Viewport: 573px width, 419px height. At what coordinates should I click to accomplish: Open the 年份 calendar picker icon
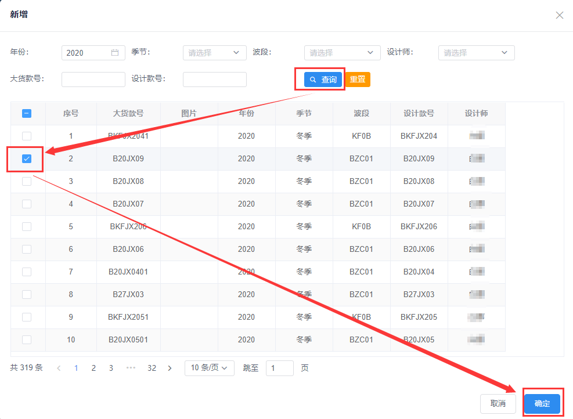click(115, 53)
